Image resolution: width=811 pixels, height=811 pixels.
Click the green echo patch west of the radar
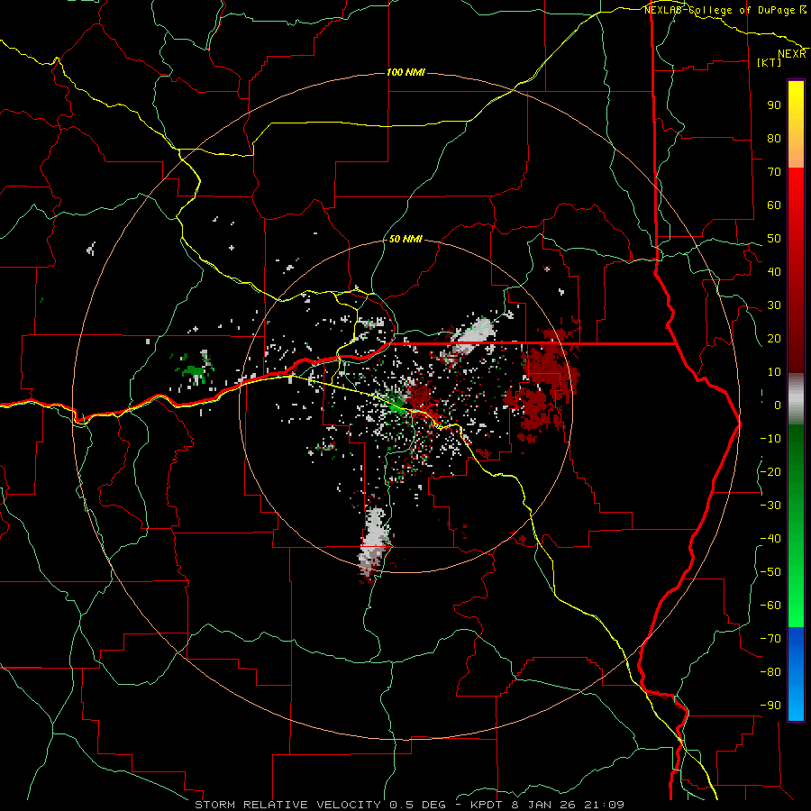click(194, 369)
